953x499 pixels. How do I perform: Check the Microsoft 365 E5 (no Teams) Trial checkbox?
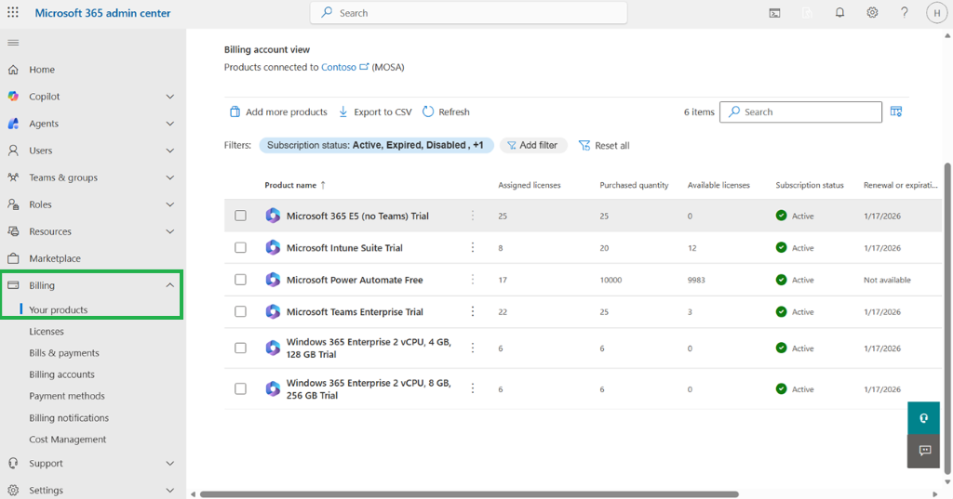tap(240, 216)
